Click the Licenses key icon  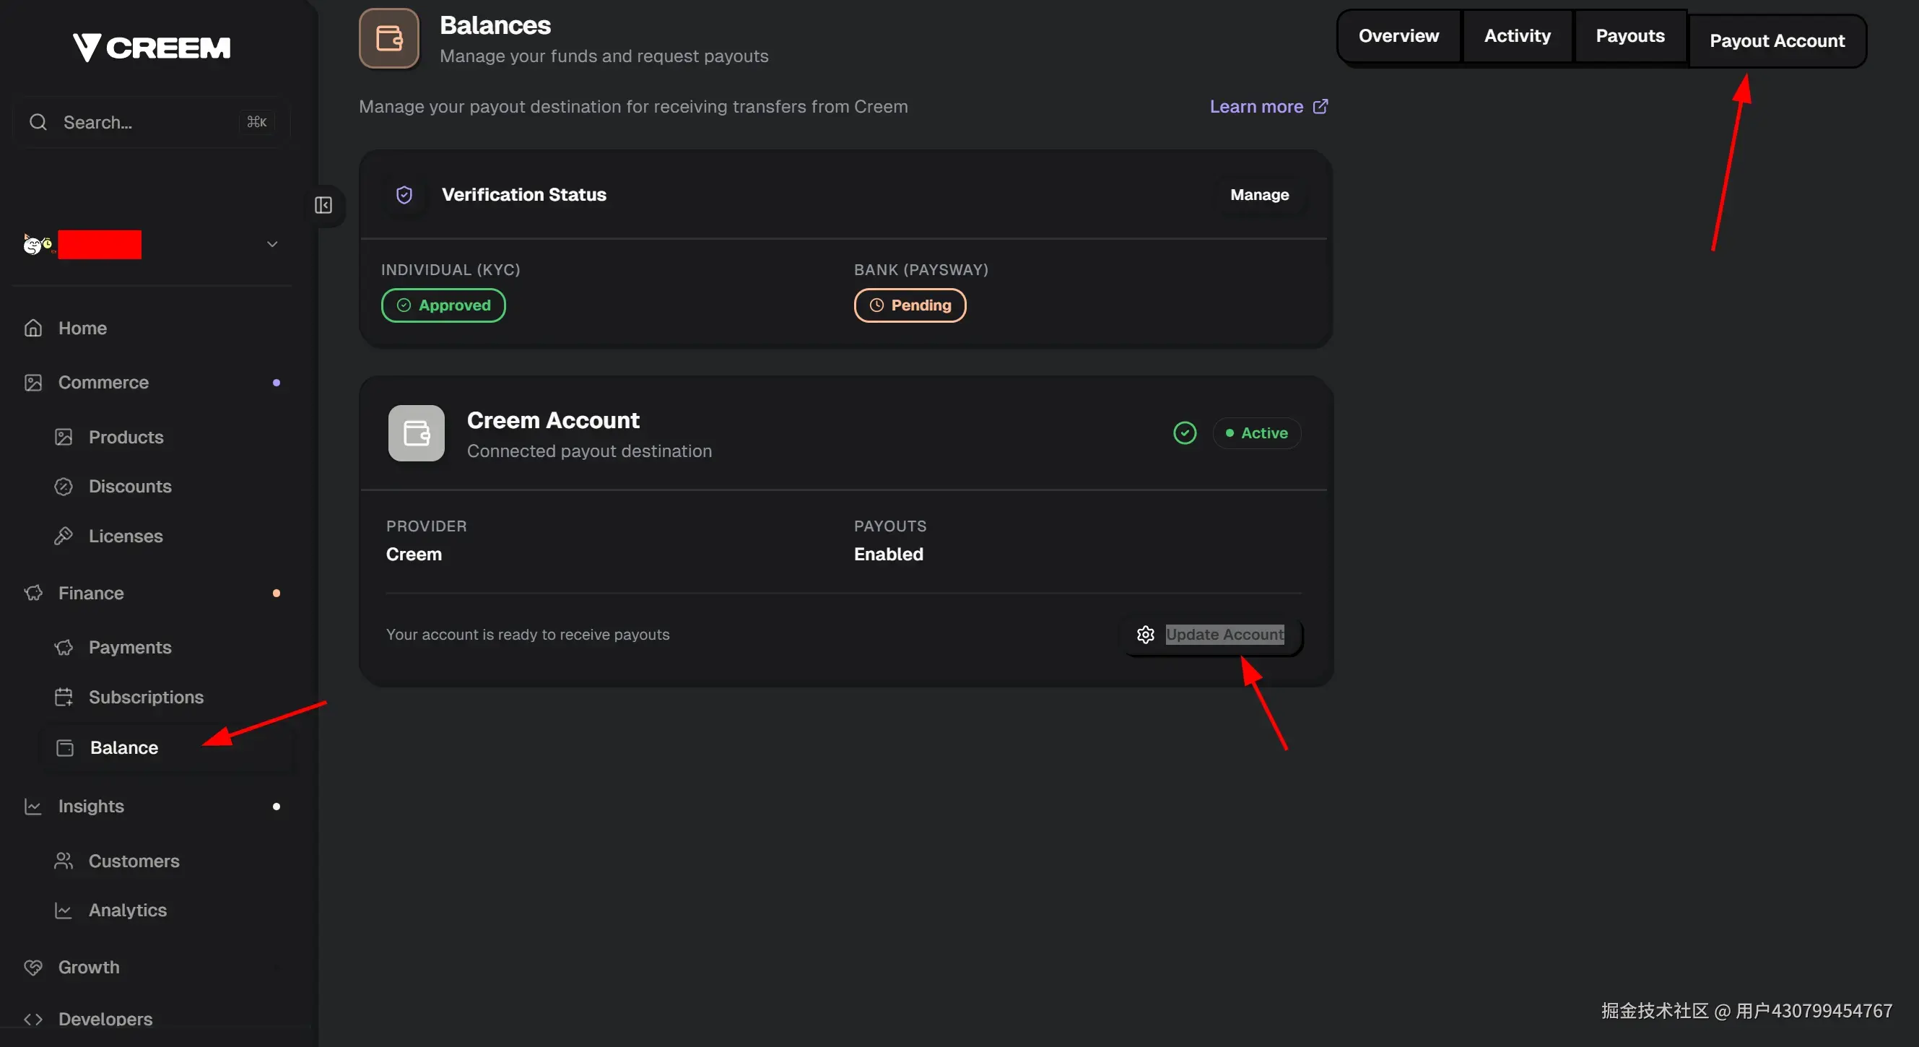click(x=64, y=536)
